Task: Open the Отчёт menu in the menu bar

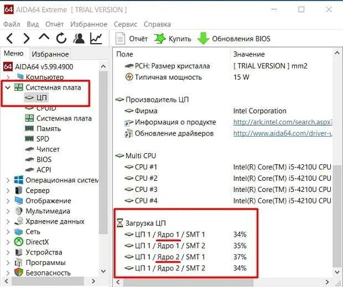Action: click(54, 24)
